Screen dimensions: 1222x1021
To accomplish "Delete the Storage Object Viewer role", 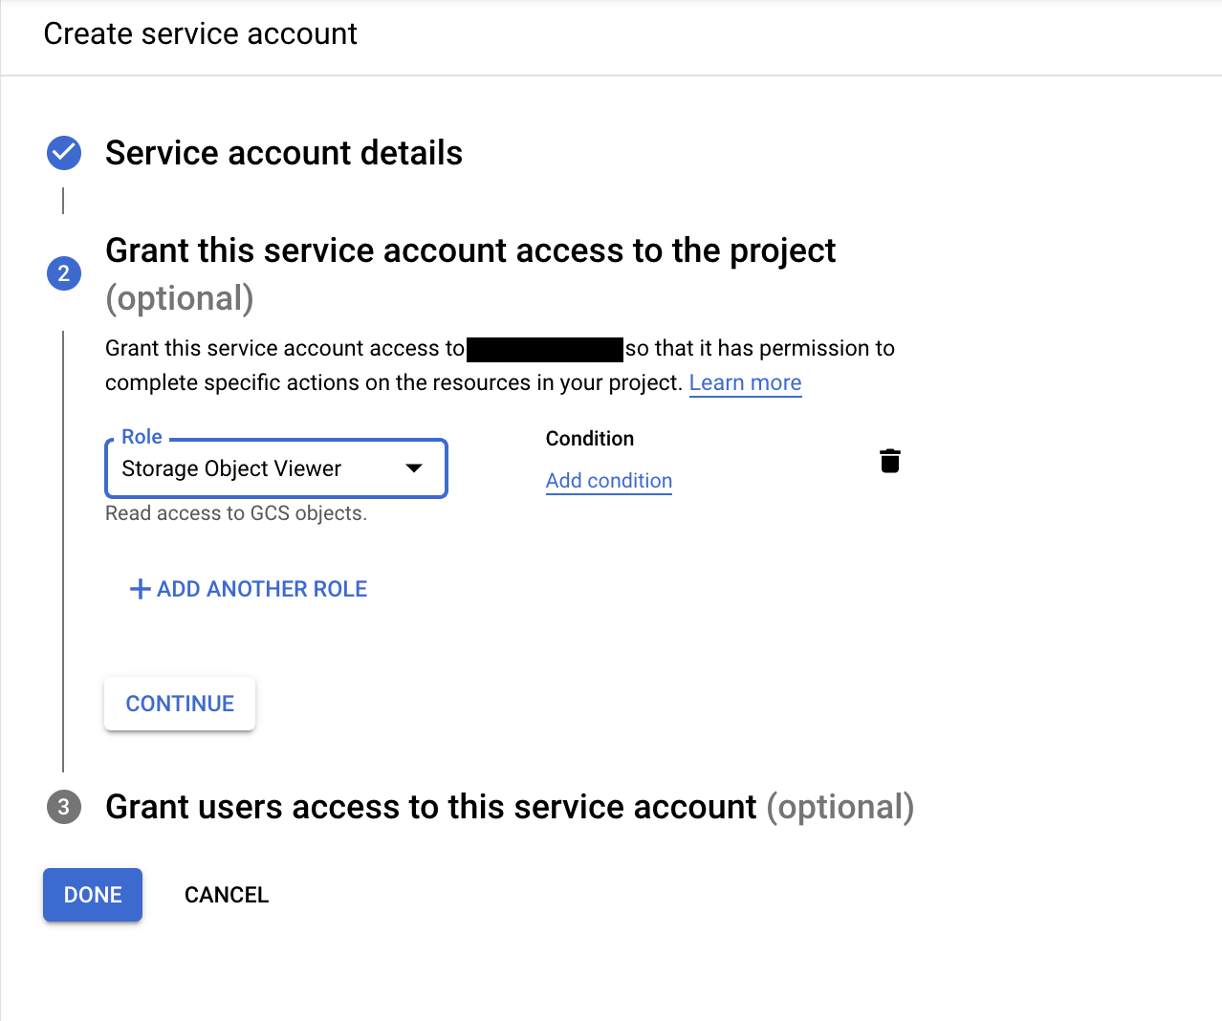I will point(889,462).
